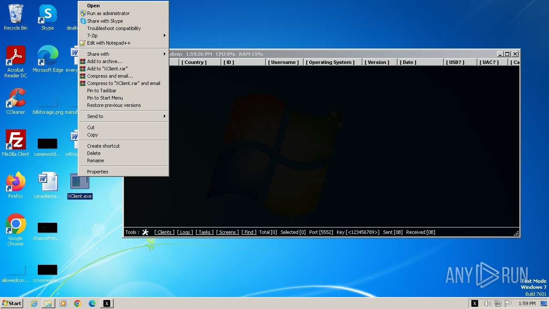Screen dimensions: 549x309
Task: Open the Google Chrome desktop icon
Action: [15, 230]
